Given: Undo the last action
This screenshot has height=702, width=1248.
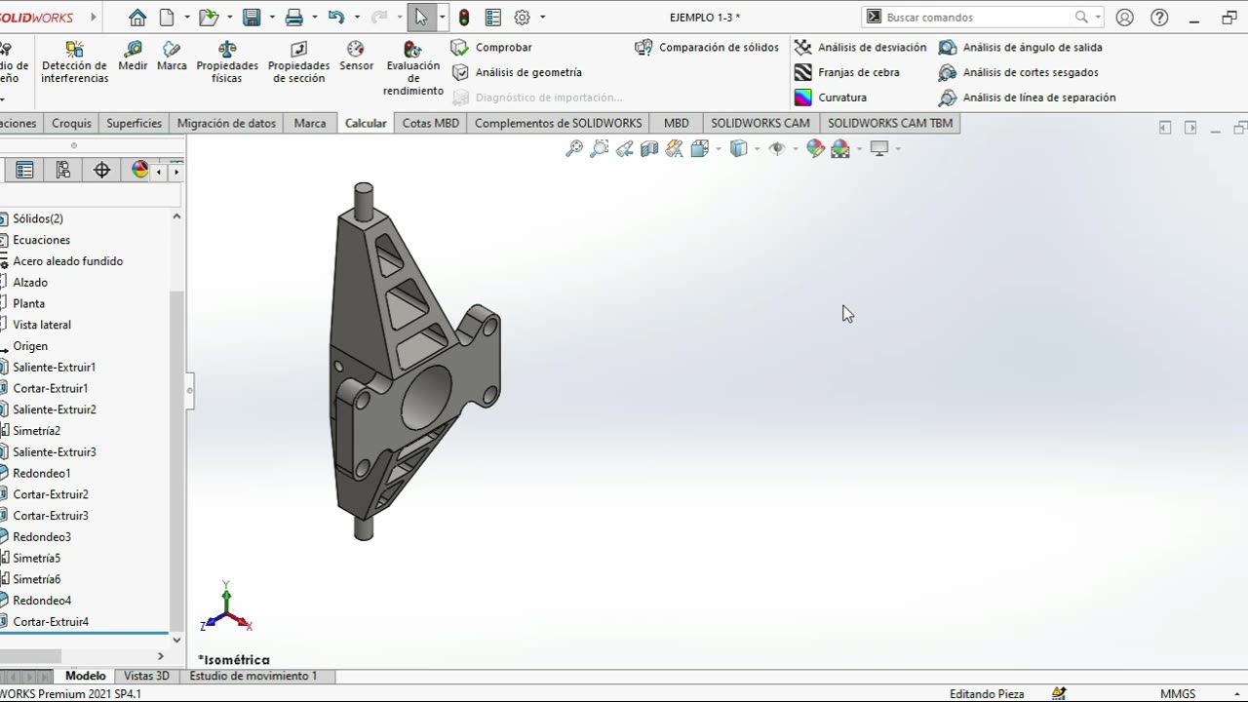Looking at the screenshot, I should [336, 18].
